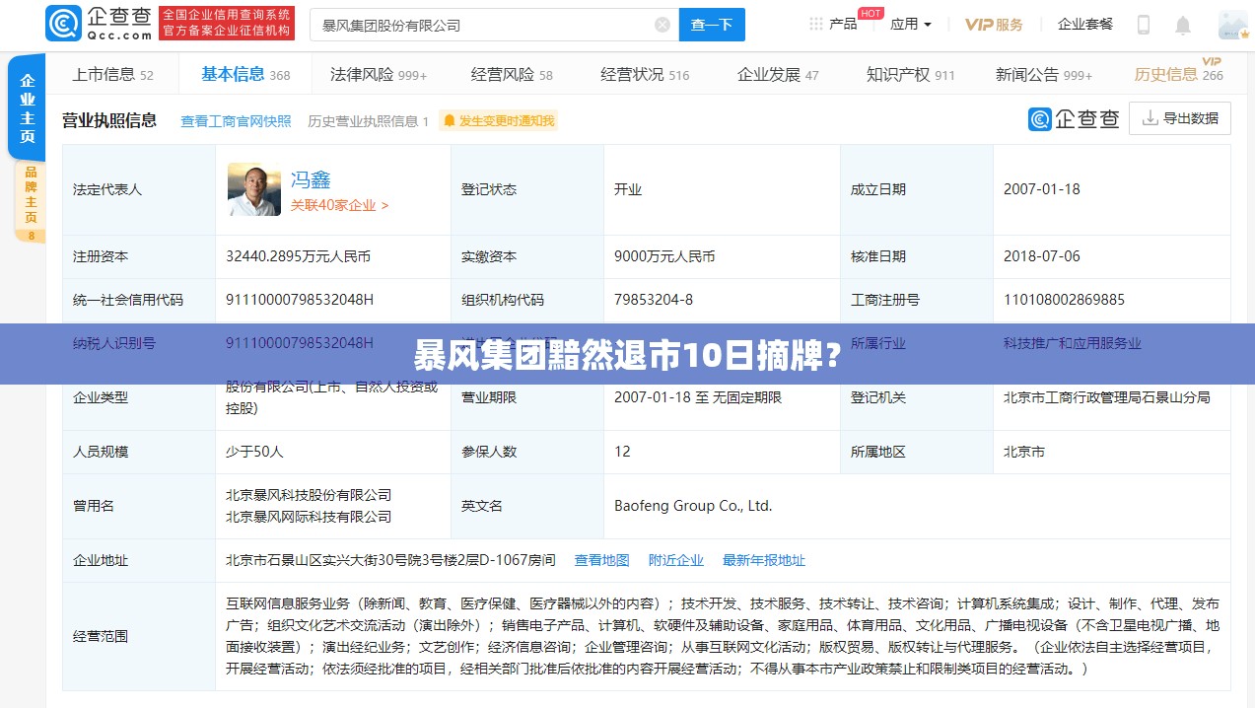1255x708 pixels.
Task: Click the banner headline 暴风集团黯然退市10日摘牌
Action: coord(627,354)
